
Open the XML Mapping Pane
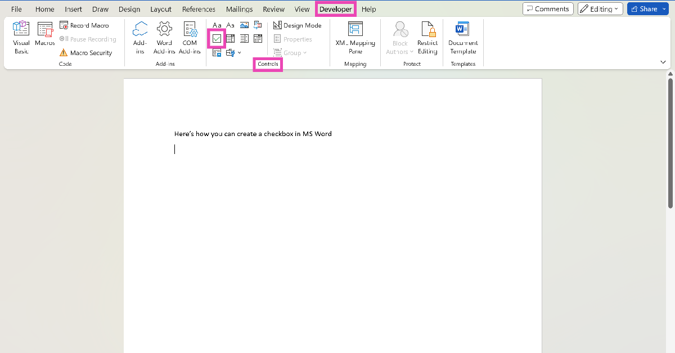[x=355, y=37]
